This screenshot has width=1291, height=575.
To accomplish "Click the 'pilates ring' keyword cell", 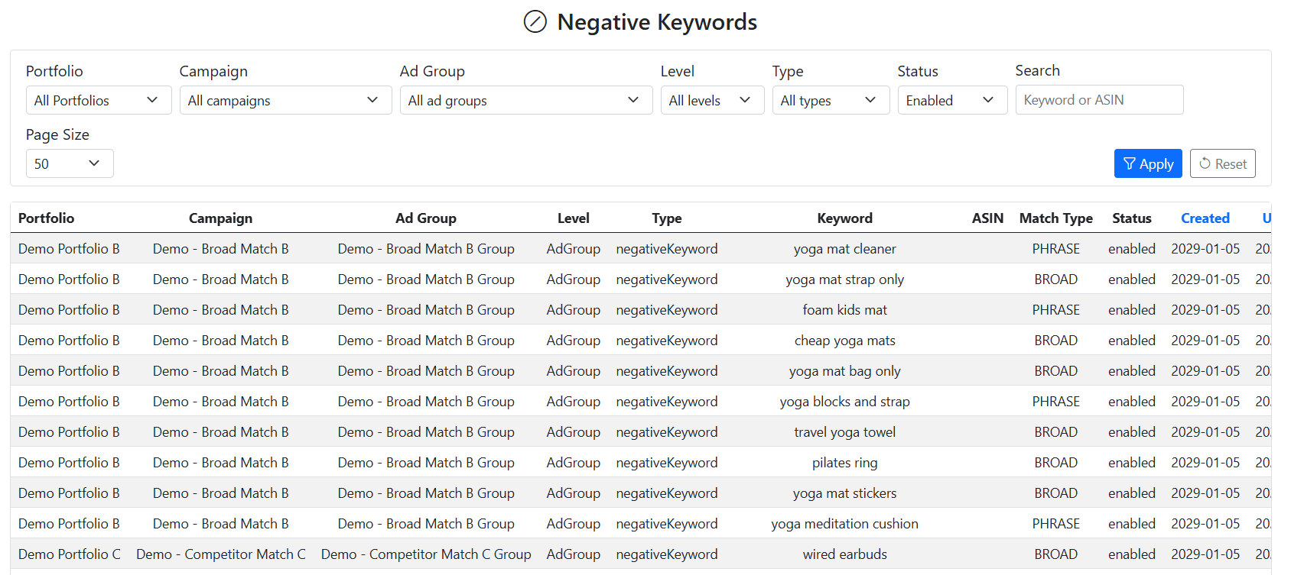I will 844,463.
